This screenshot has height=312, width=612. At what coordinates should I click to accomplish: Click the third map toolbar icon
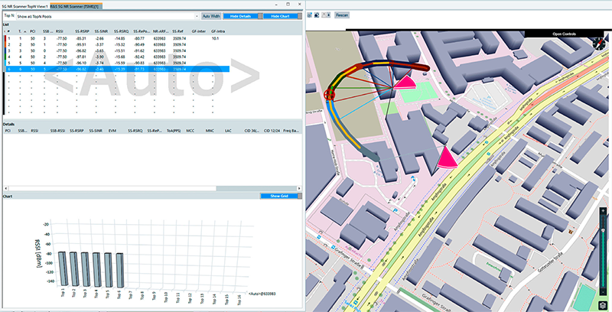327,15
